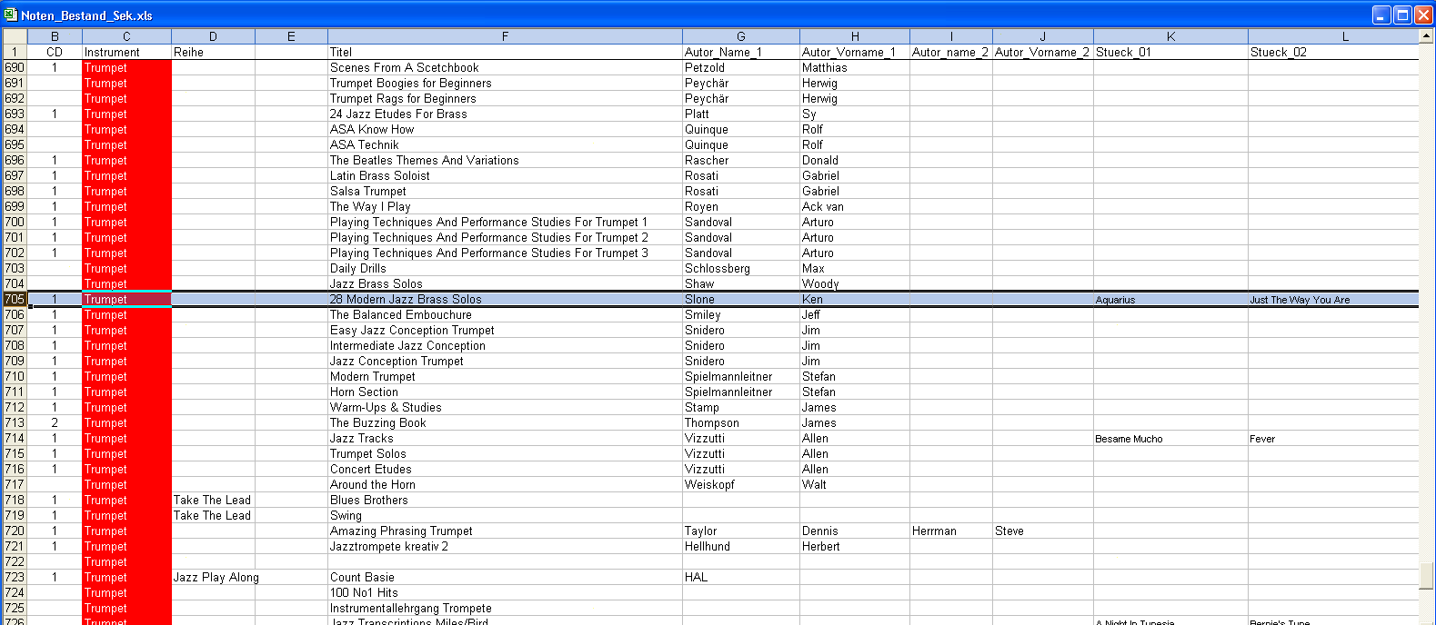Click the 'Autor_Vorname_1' header cell
This screenshot has width=1436, height=625.
click(x=855, y=52)
